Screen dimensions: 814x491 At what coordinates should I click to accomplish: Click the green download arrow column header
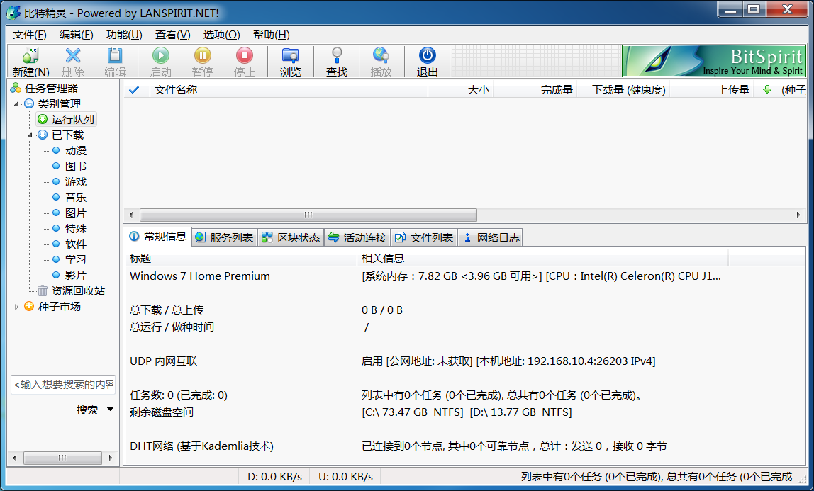pyautogui.click(x=766, y=90)
